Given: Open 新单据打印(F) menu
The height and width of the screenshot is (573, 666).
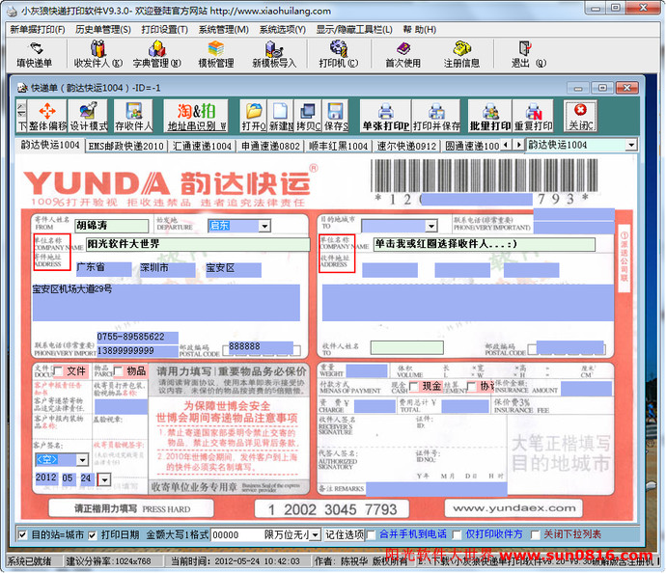Looking at the screenshot, I should tap(38, 30).
